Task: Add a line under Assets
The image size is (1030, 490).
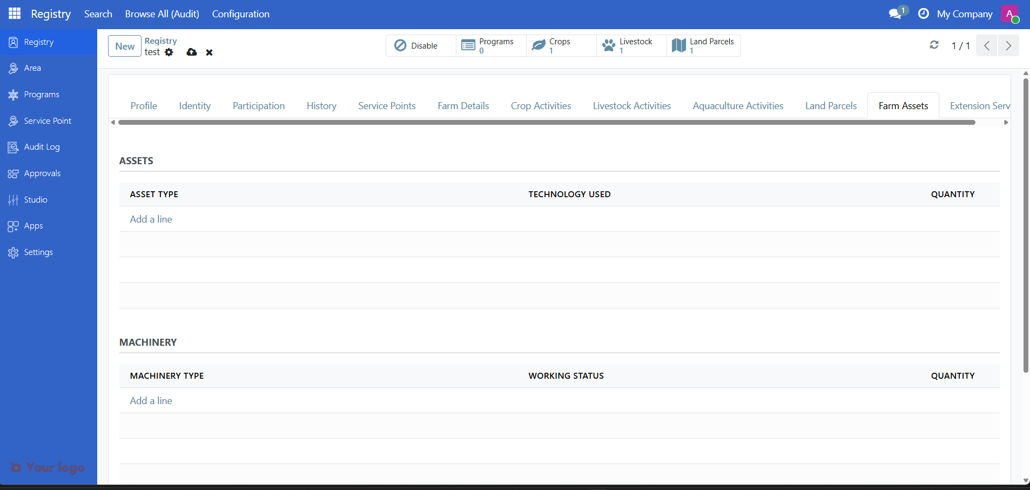Action: tap(151, 219)
